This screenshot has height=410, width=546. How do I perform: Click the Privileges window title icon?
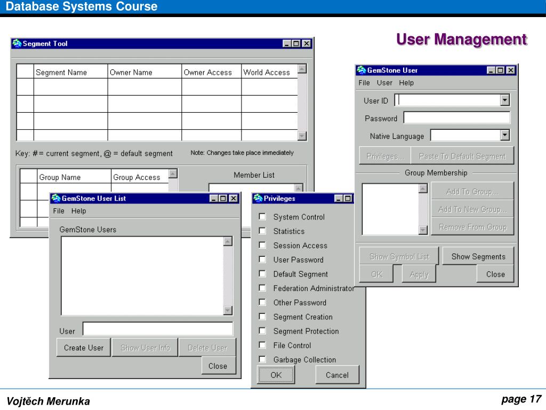258,199
